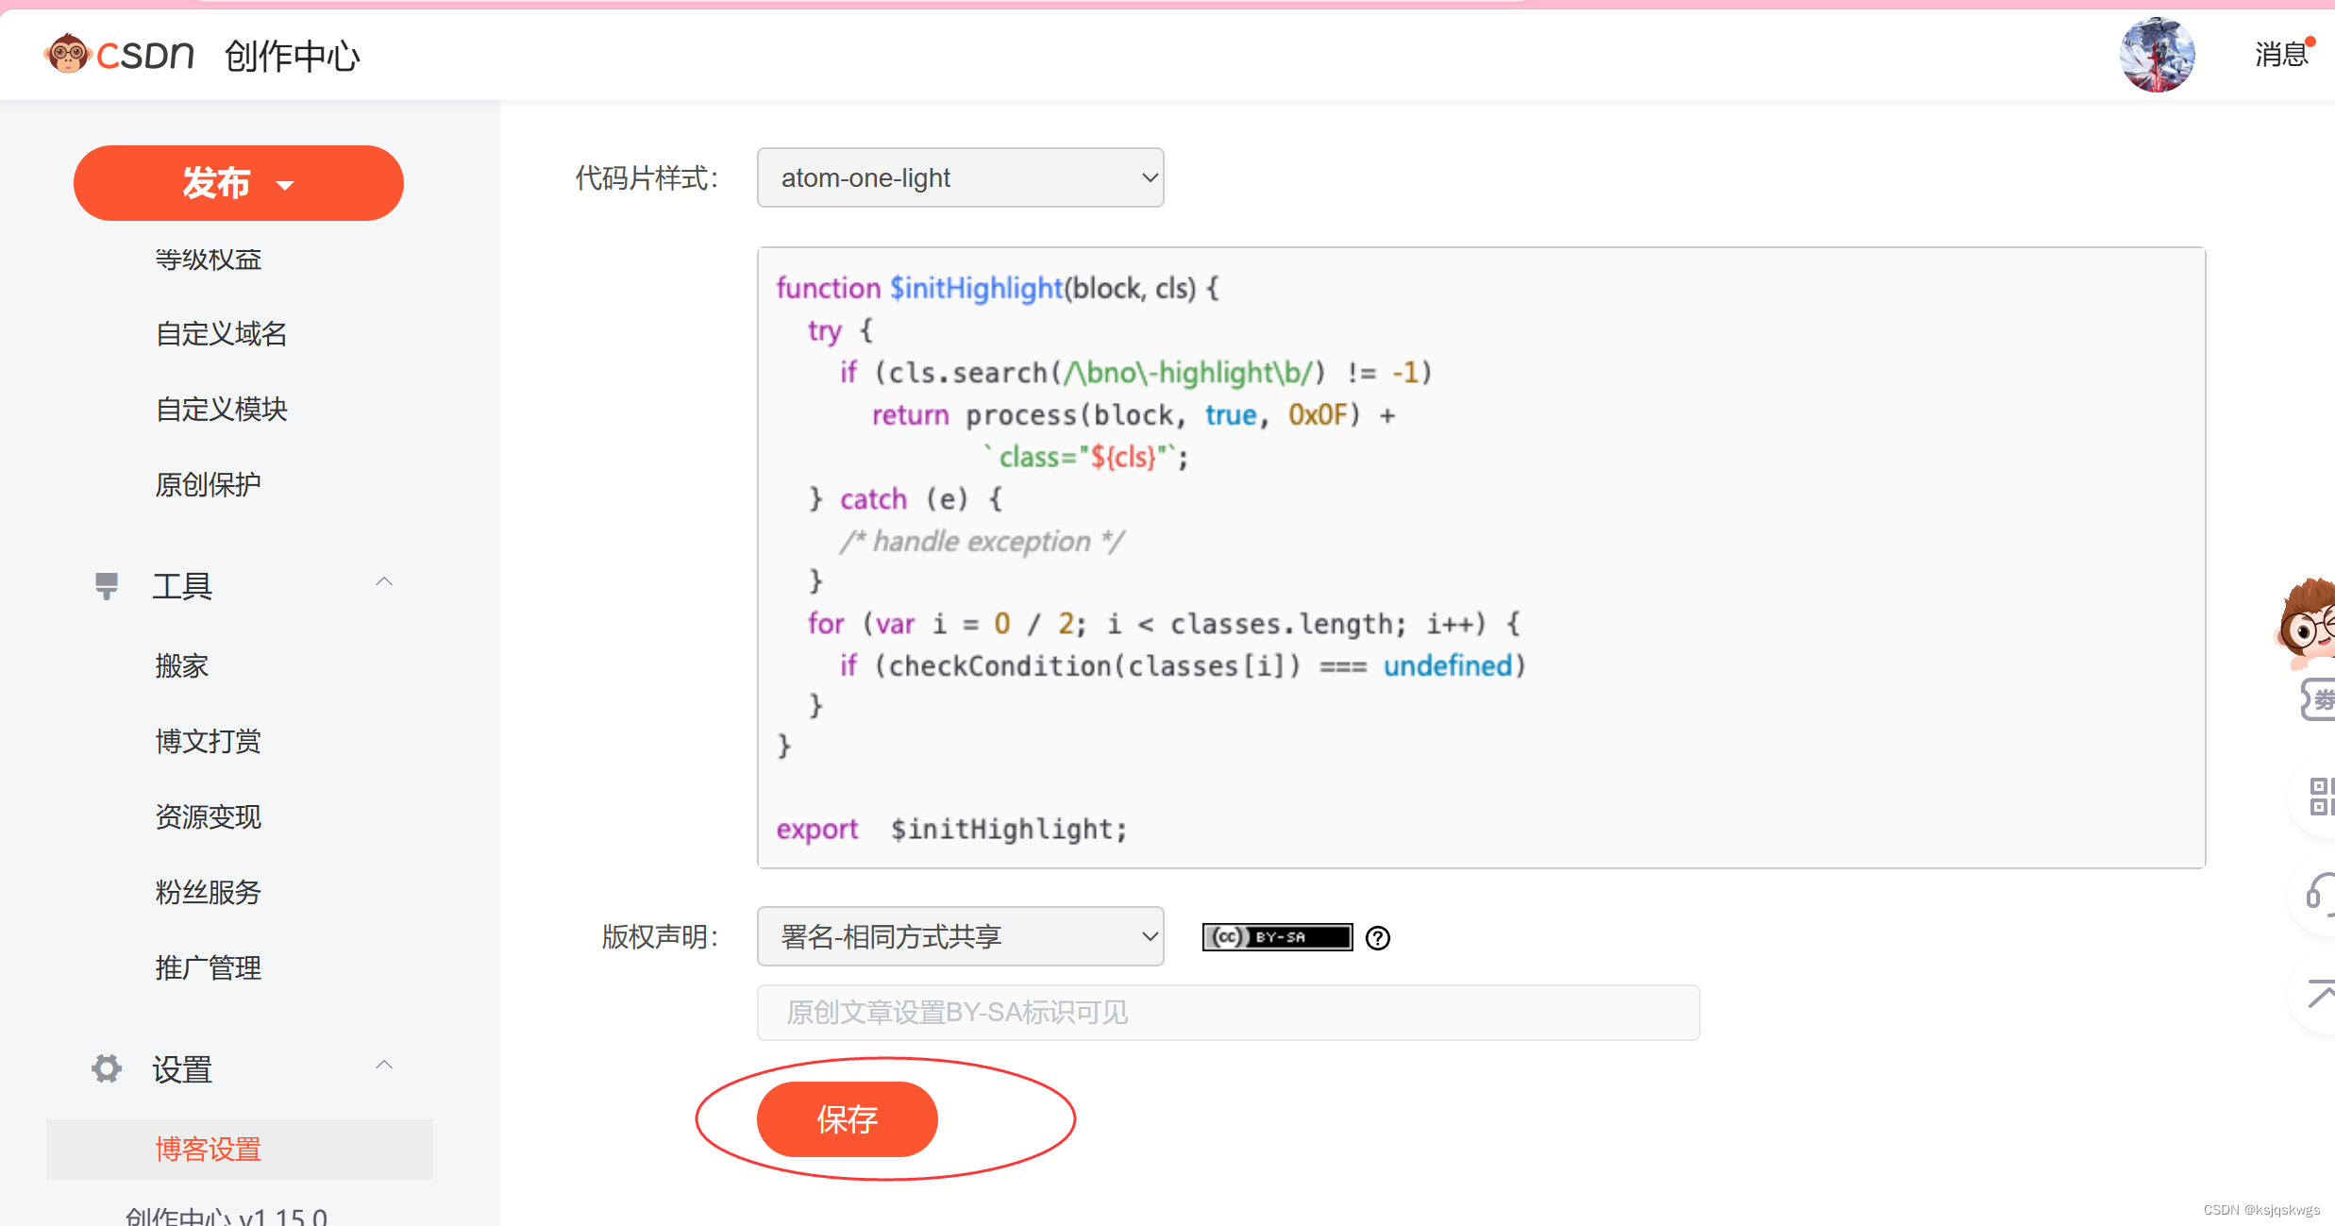2335x1226 pixels.
Task: Click the 原创文章设置BY-SA标识可见 input field
Action: [1228, 1013]
